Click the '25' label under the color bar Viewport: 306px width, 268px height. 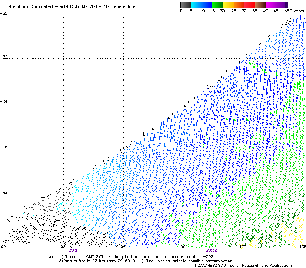point(234,11)
